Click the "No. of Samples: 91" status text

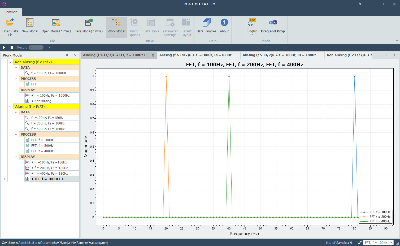pos(340,243)
